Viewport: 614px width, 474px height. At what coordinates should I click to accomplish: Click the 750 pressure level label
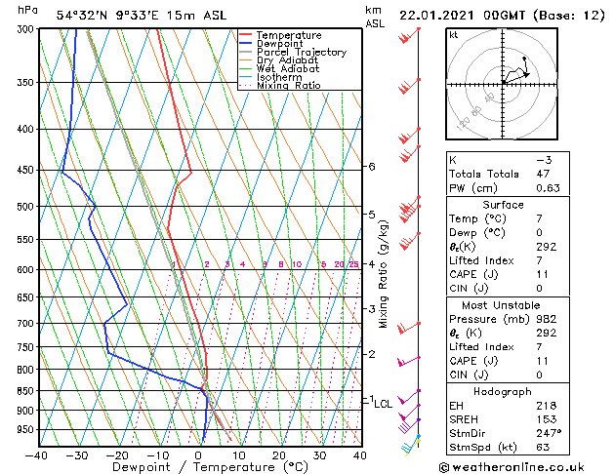27,347
